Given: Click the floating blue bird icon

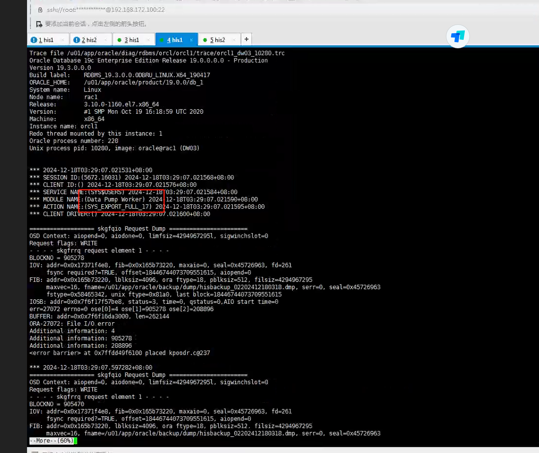Looking at the screenshot, I should [x=458, y=37].
